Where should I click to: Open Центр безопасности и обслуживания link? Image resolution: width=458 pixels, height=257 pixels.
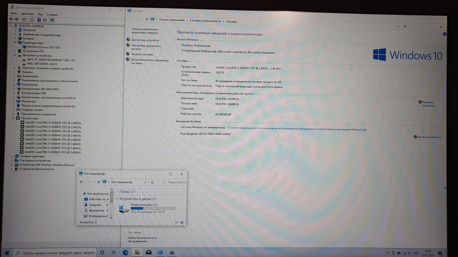pyautogui.click(x=142, y=240)
